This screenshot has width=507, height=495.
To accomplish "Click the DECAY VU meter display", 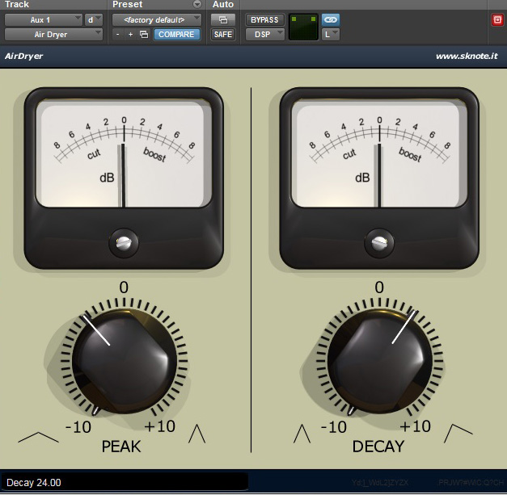I will pyautogui.click(x=378, y=153).
